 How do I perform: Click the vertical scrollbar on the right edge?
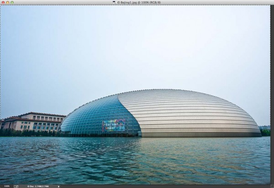[272, 94]
